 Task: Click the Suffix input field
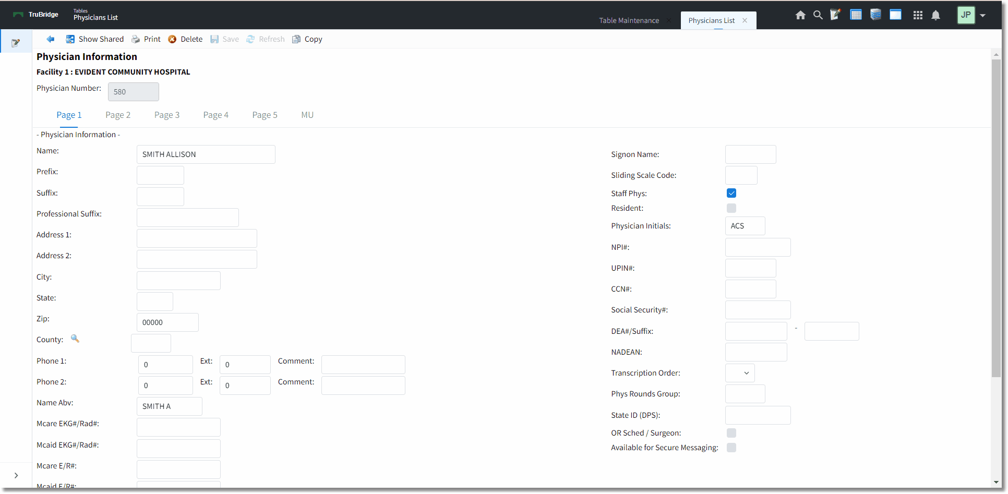[160, 197]
